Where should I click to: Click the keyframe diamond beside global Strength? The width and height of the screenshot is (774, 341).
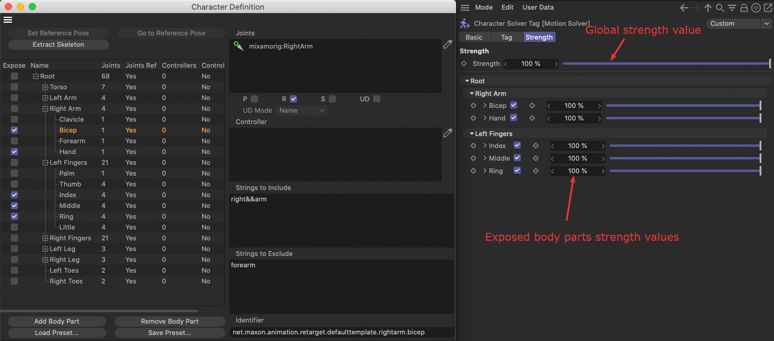[464, 64]
